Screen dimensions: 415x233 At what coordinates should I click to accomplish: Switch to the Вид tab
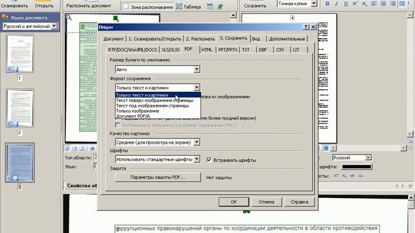(x=256, y=39)
